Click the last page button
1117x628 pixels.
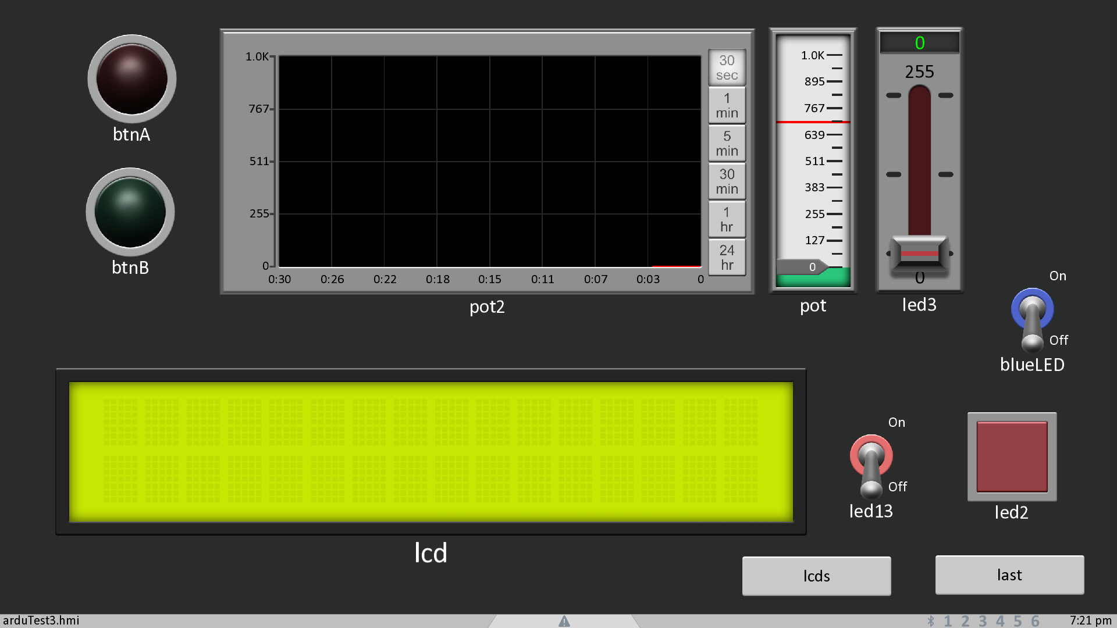1009,575
